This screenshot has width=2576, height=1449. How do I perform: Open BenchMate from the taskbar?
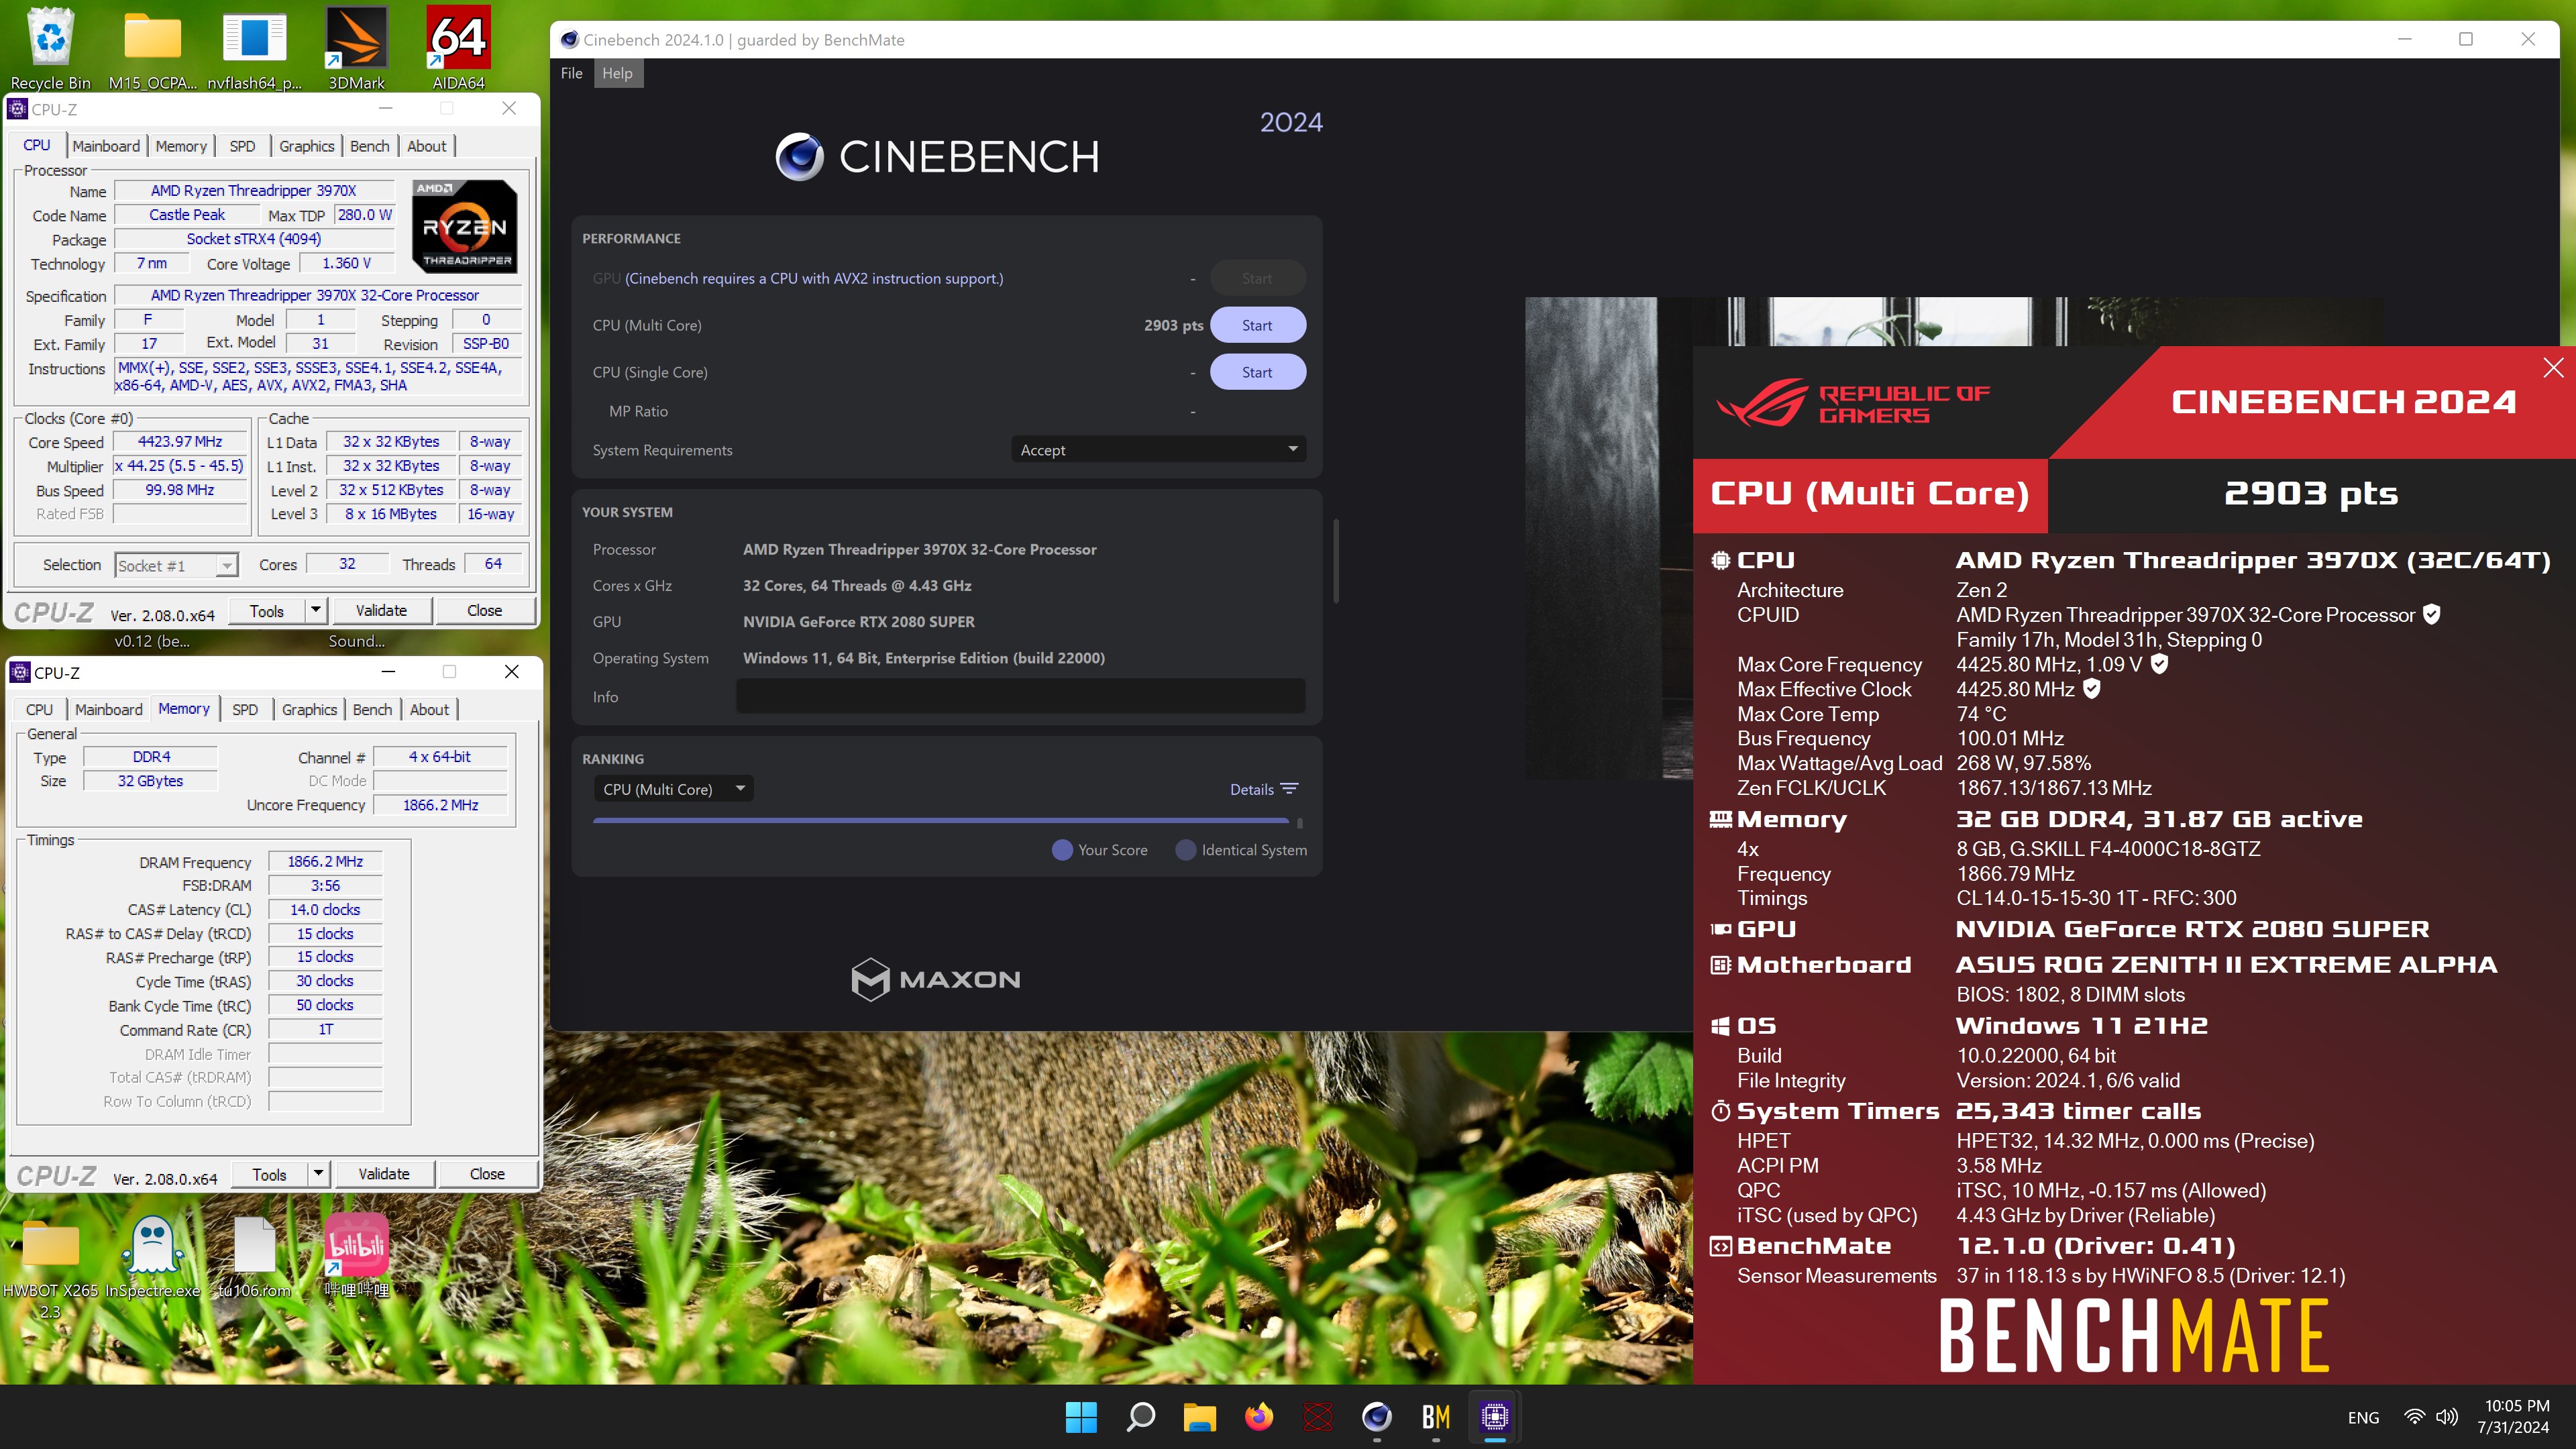tap(1436, 1417)
